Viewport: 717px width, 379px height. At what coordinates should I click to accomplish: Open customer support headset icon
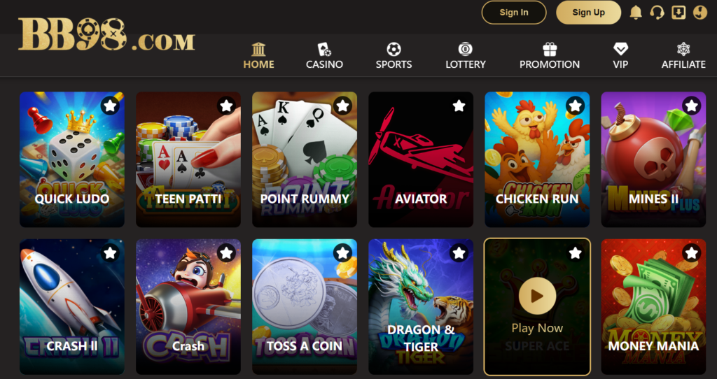657,13
